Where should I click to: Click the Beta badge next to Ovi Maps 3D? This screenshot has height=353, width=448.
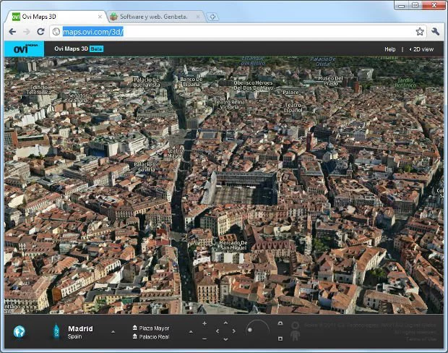96,49
